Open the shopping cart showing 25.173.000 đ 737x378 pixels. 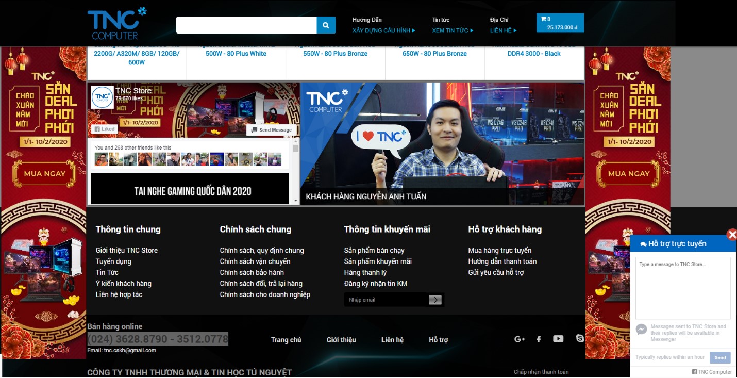(x=560, y=23)
